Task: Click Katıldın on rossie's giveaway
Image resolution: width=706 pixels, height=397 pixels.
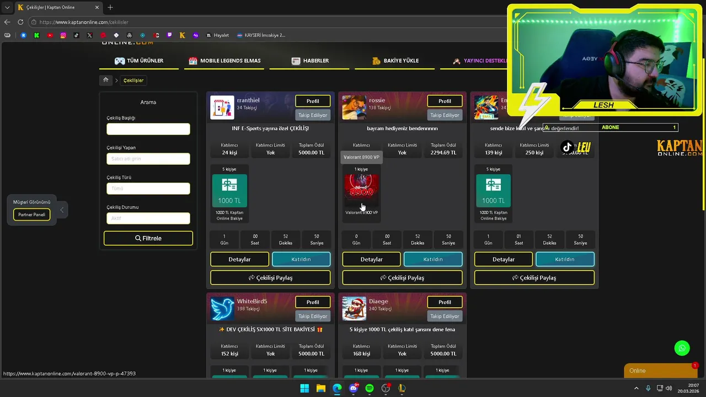Action: coord(433,259)
